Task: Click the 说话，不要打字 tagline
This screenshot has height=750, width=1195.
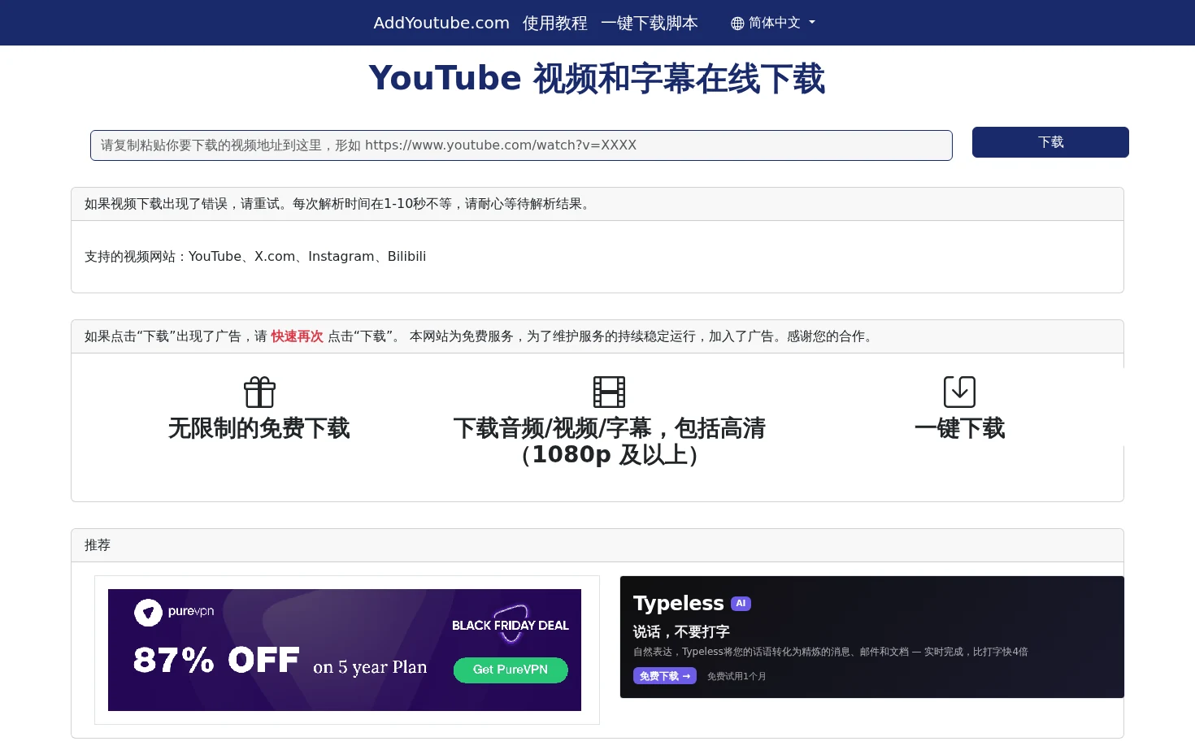Action: (681, 631)
